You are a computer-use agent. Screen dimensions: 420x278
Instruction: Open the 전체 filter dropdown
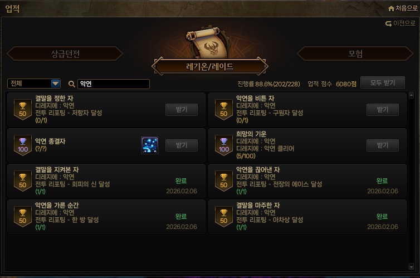tap(34, 84)
